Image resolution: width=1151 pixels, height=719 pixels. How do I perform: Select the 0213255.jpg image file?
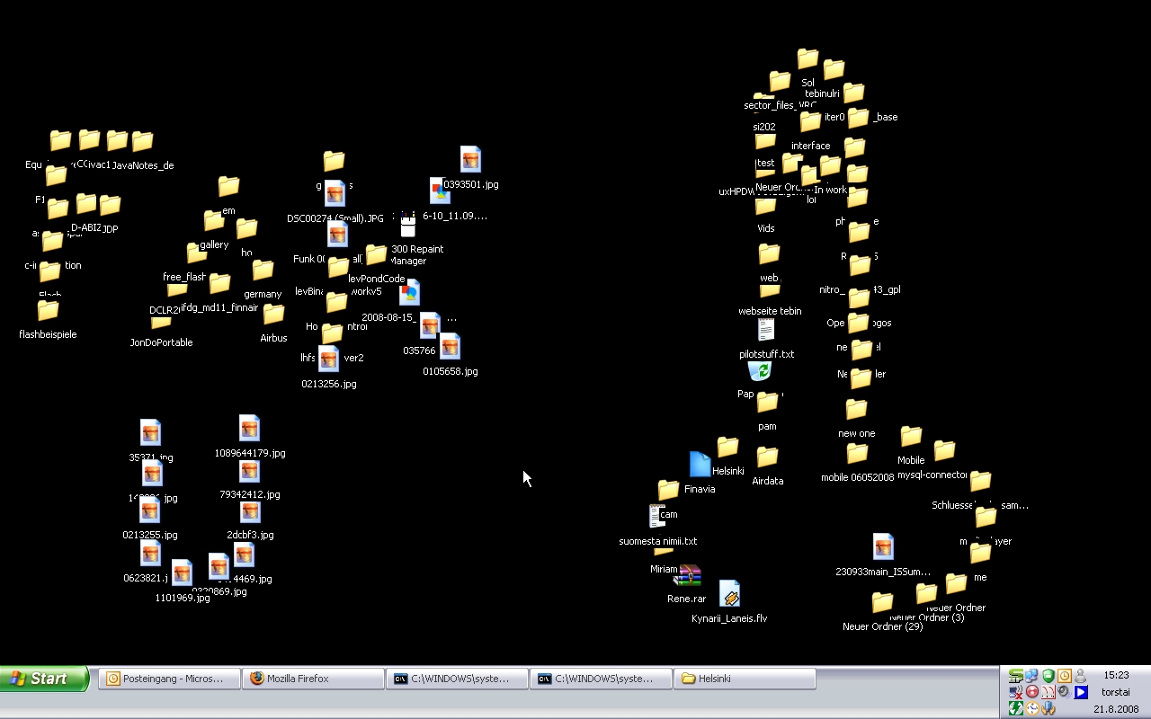coord(149,511)
